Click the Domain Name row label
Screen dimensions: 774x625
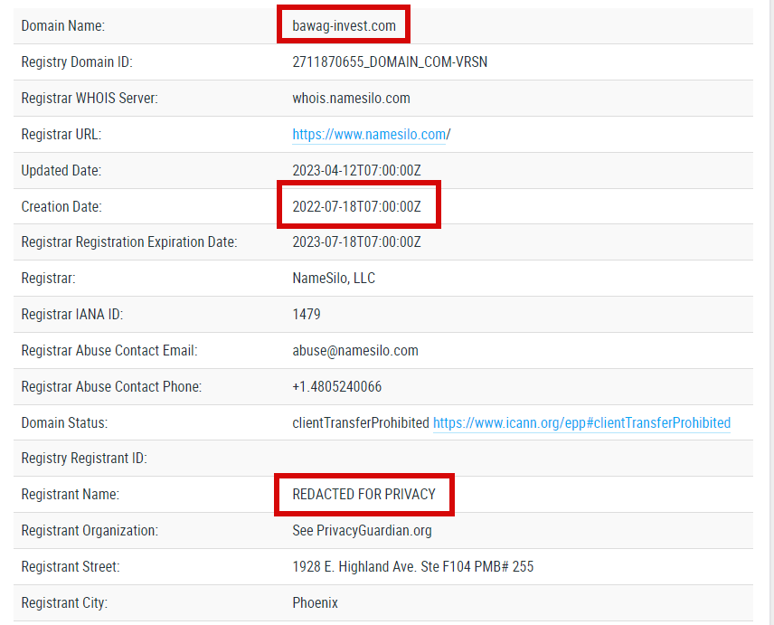63,26
